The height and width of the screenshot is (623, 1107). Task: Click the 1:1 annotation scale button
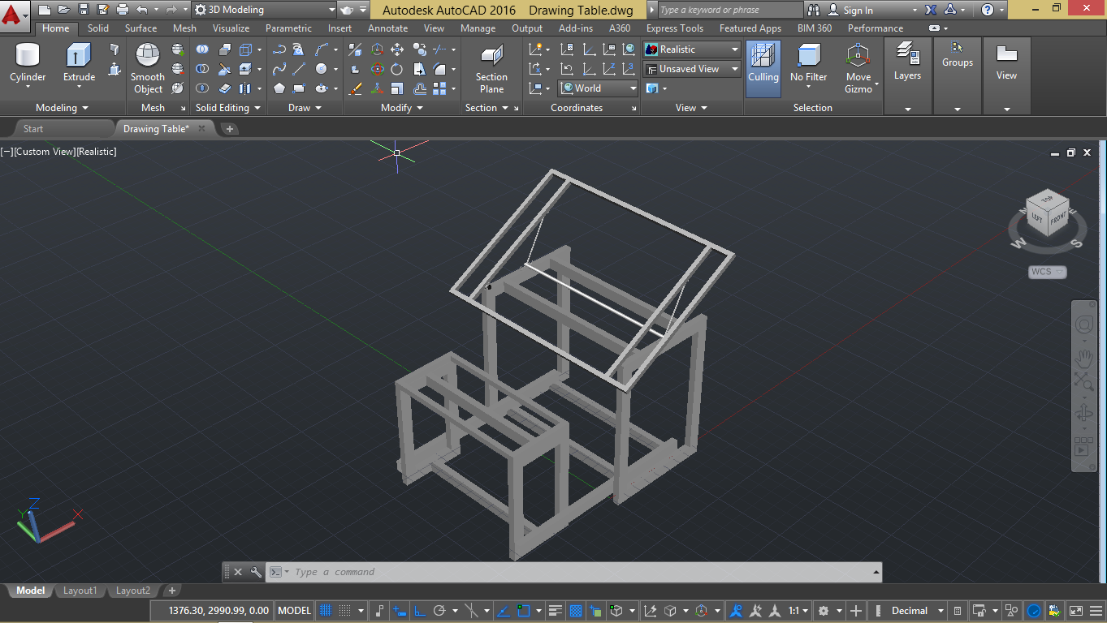pos(798,611)
